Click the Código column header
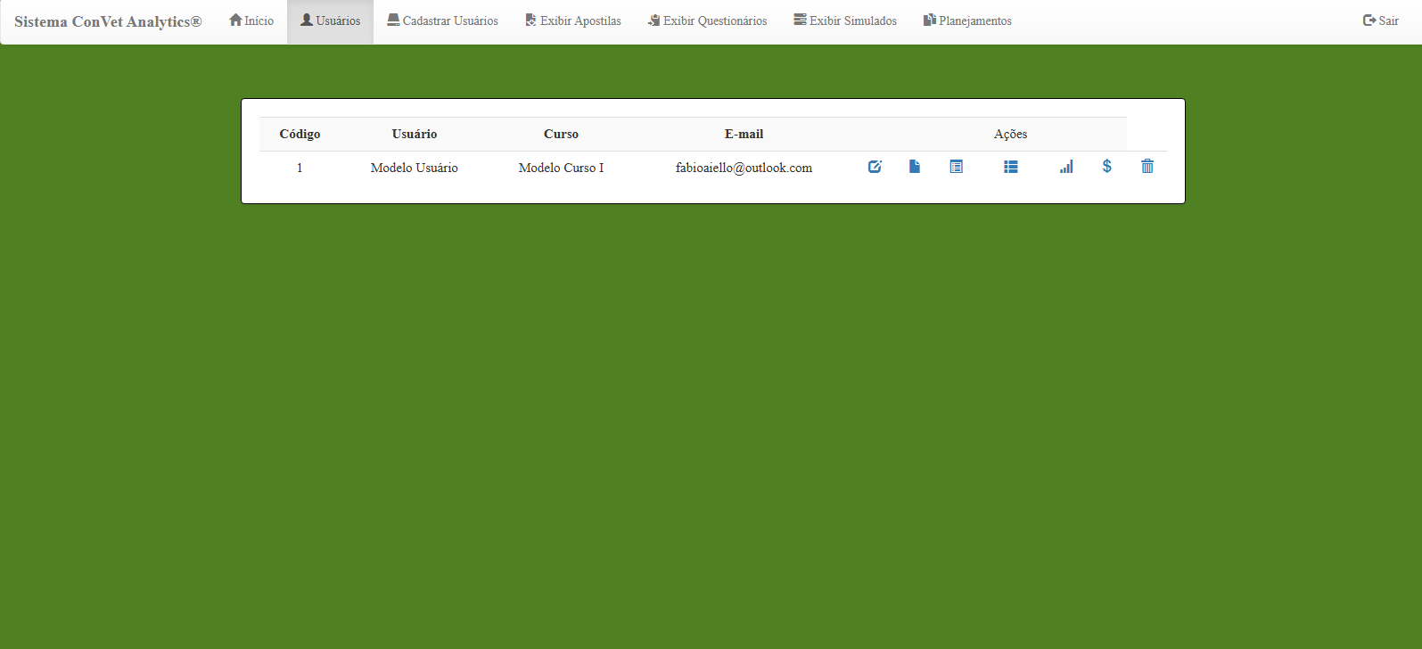 (300, 134)
